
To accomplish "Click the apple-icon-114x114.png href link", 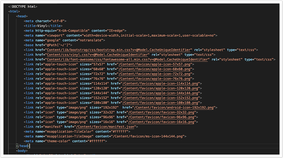I will tap(161, 83).
